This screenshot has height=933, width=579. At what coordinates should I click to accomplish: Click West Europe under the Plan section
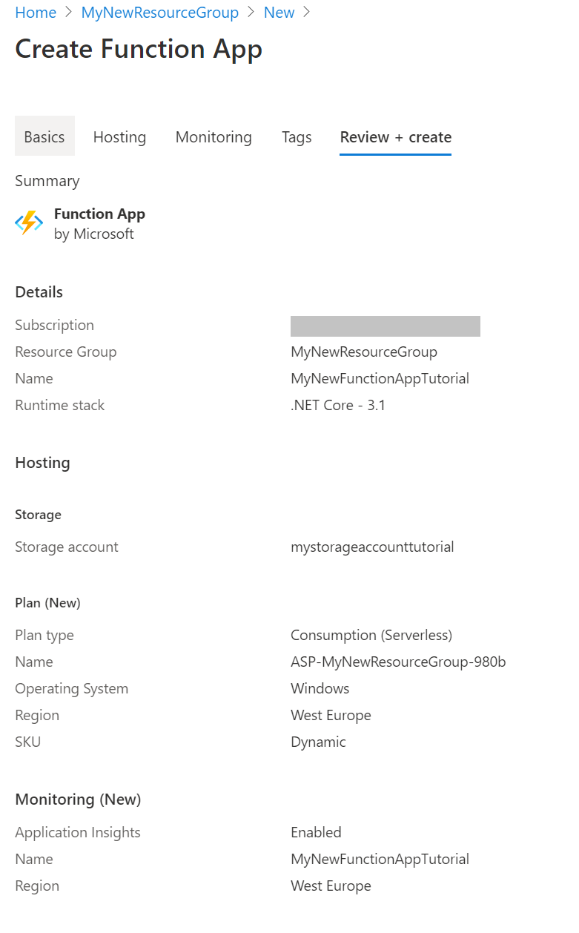click(x=331, y=715)
